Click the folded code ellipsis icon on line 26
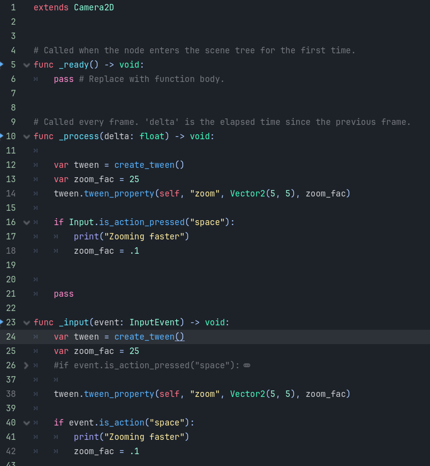The height and width of the screenshot is (466, 430). click(x=247, y=365)
